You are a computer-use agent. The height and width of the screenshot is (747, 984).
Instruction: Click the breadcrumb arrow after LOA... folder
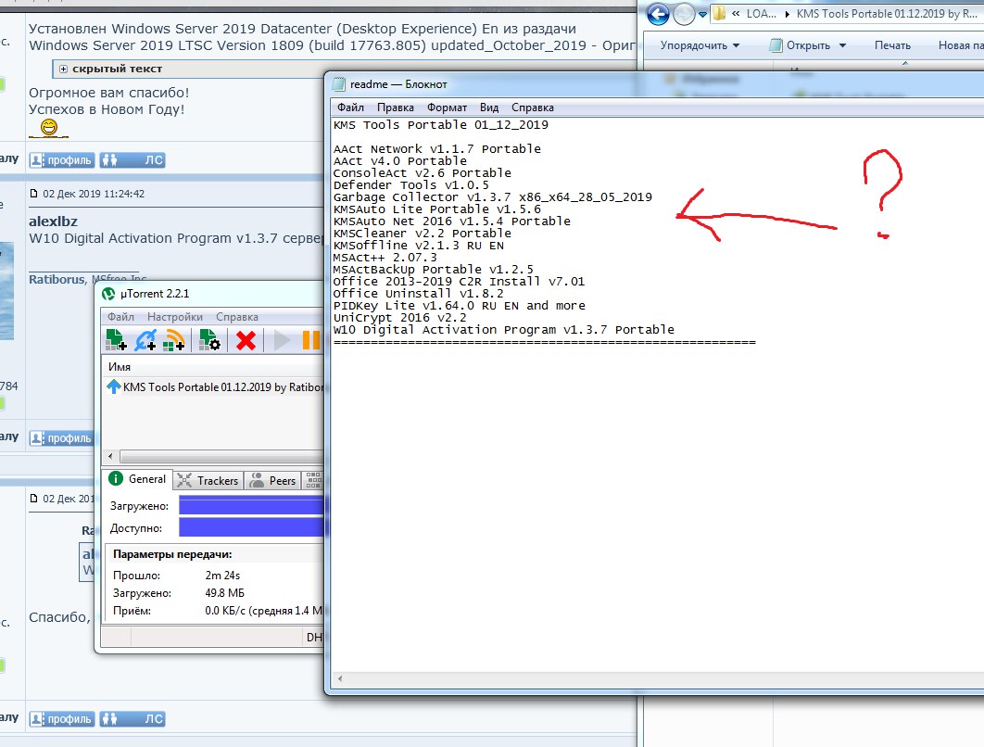tap(787, 14)
